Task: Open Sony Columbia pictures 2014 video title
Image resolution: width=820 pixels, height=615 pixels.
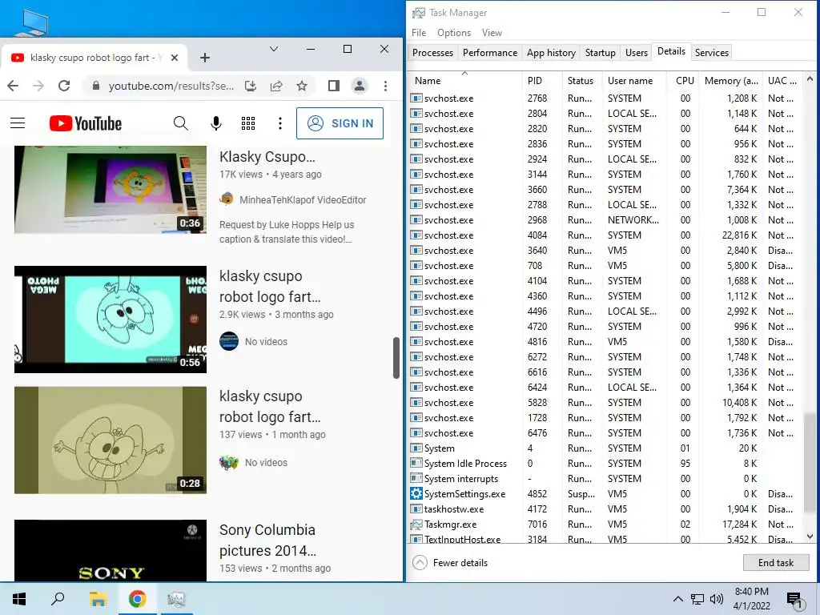Action: tap(267, 541)
